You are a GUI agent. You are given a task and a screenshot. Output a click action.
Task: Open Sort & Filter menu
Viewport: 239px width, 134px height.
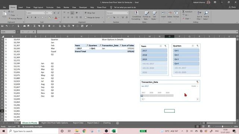(199, 15)
